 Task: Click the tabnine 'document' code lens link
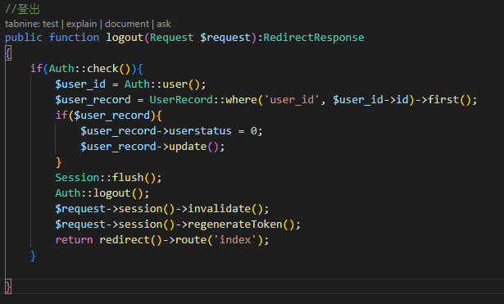[127, 24]
